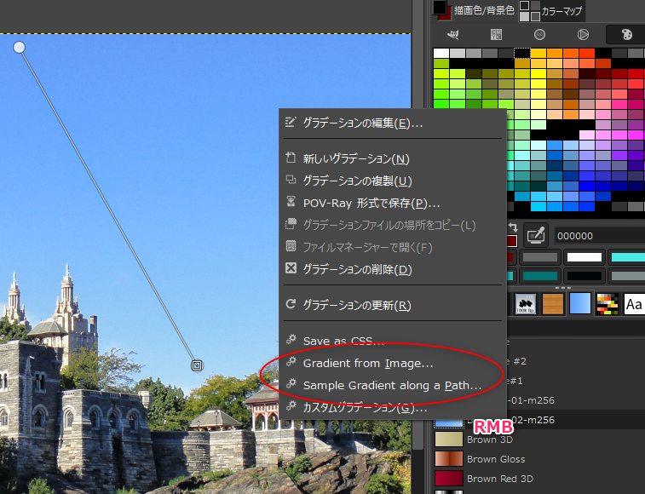Image resolution: width=645 pixels, height=494 pixels.
Task: Choose Gradient from Image menu entry
Action: tap(368, 364)
